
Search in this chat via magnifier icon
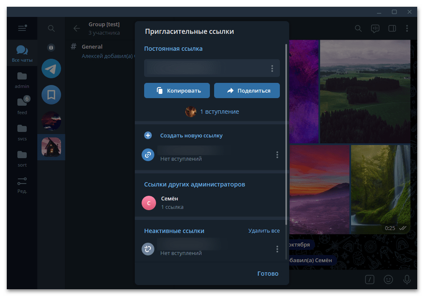(x=358, y=28)
